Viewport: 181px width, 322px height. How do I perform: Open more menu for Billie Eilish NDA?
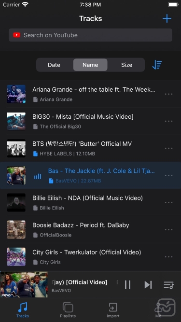pyautogui.click(x=168, y=202)
